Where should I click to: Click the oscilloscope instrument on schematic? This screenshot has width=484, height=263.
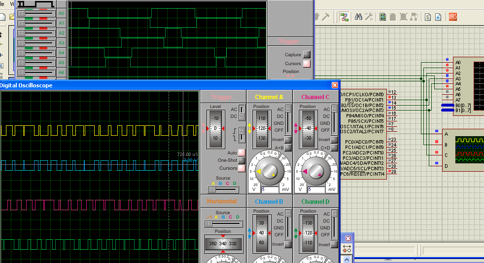(463, 150)
